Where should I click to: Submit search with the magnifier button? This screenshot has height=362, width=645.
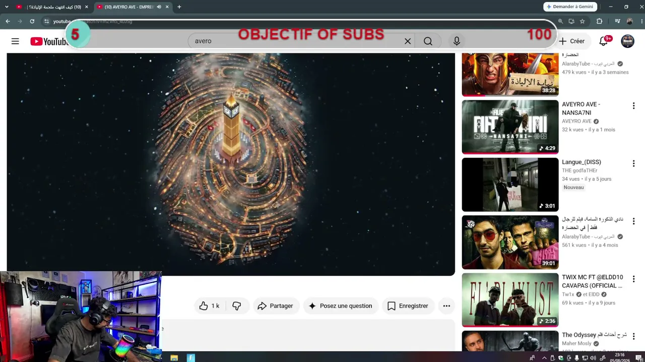(428, 41)
